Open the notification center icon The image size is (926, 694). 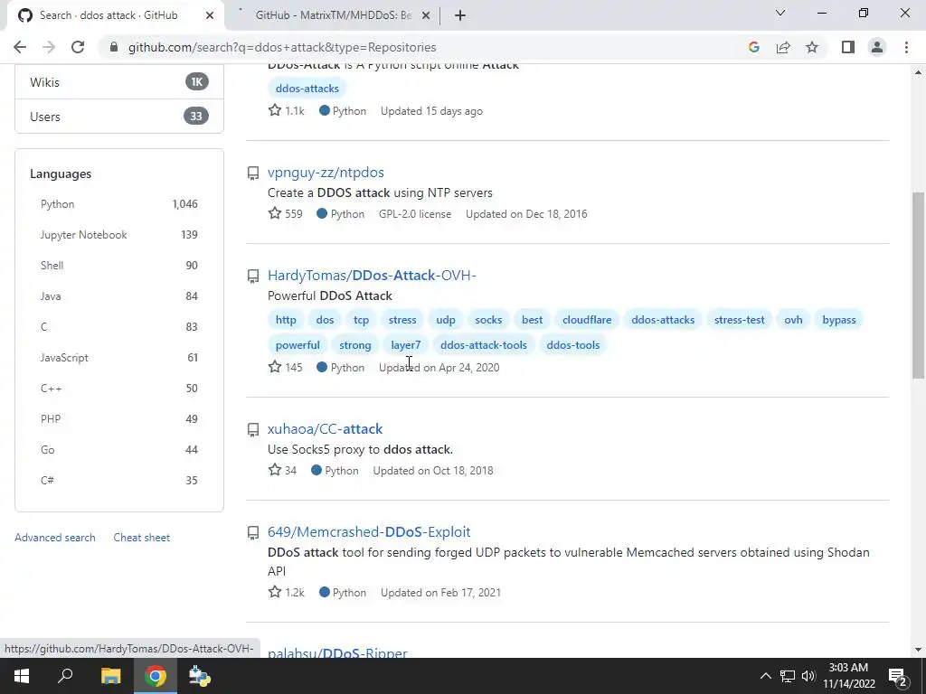898,676
